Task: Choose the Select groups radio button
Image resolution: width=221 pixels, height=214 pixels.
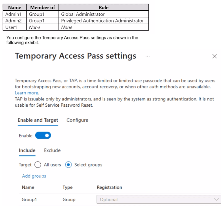Action: 68,165
